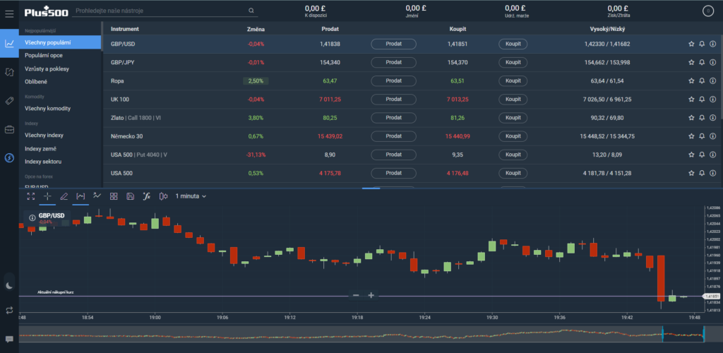Click the chart overview navigator strip

(361, 334)
